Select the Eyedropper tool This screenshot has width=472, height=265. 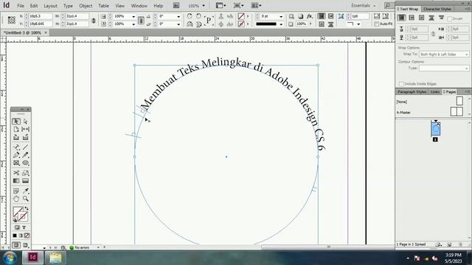(26, 191)
